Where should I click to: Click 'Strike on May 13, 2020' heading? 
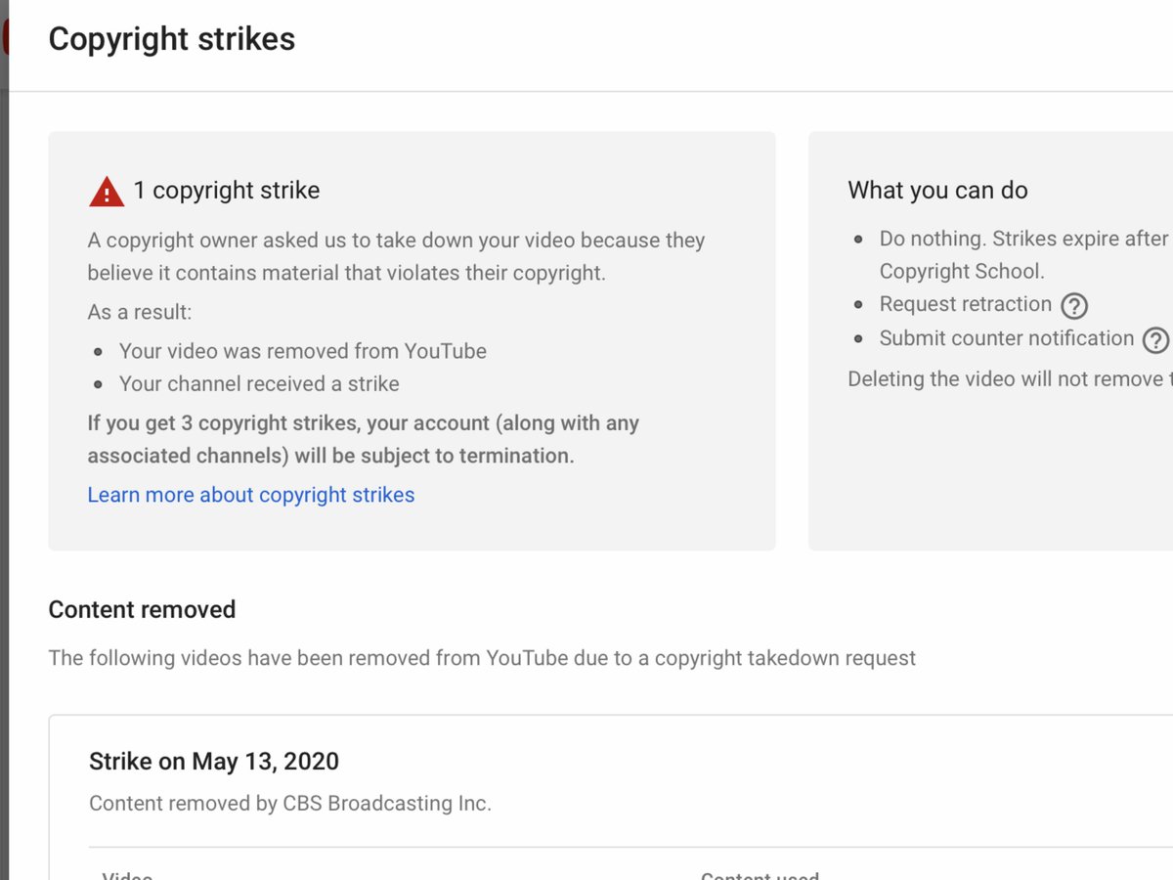click(x=214, y=761)
